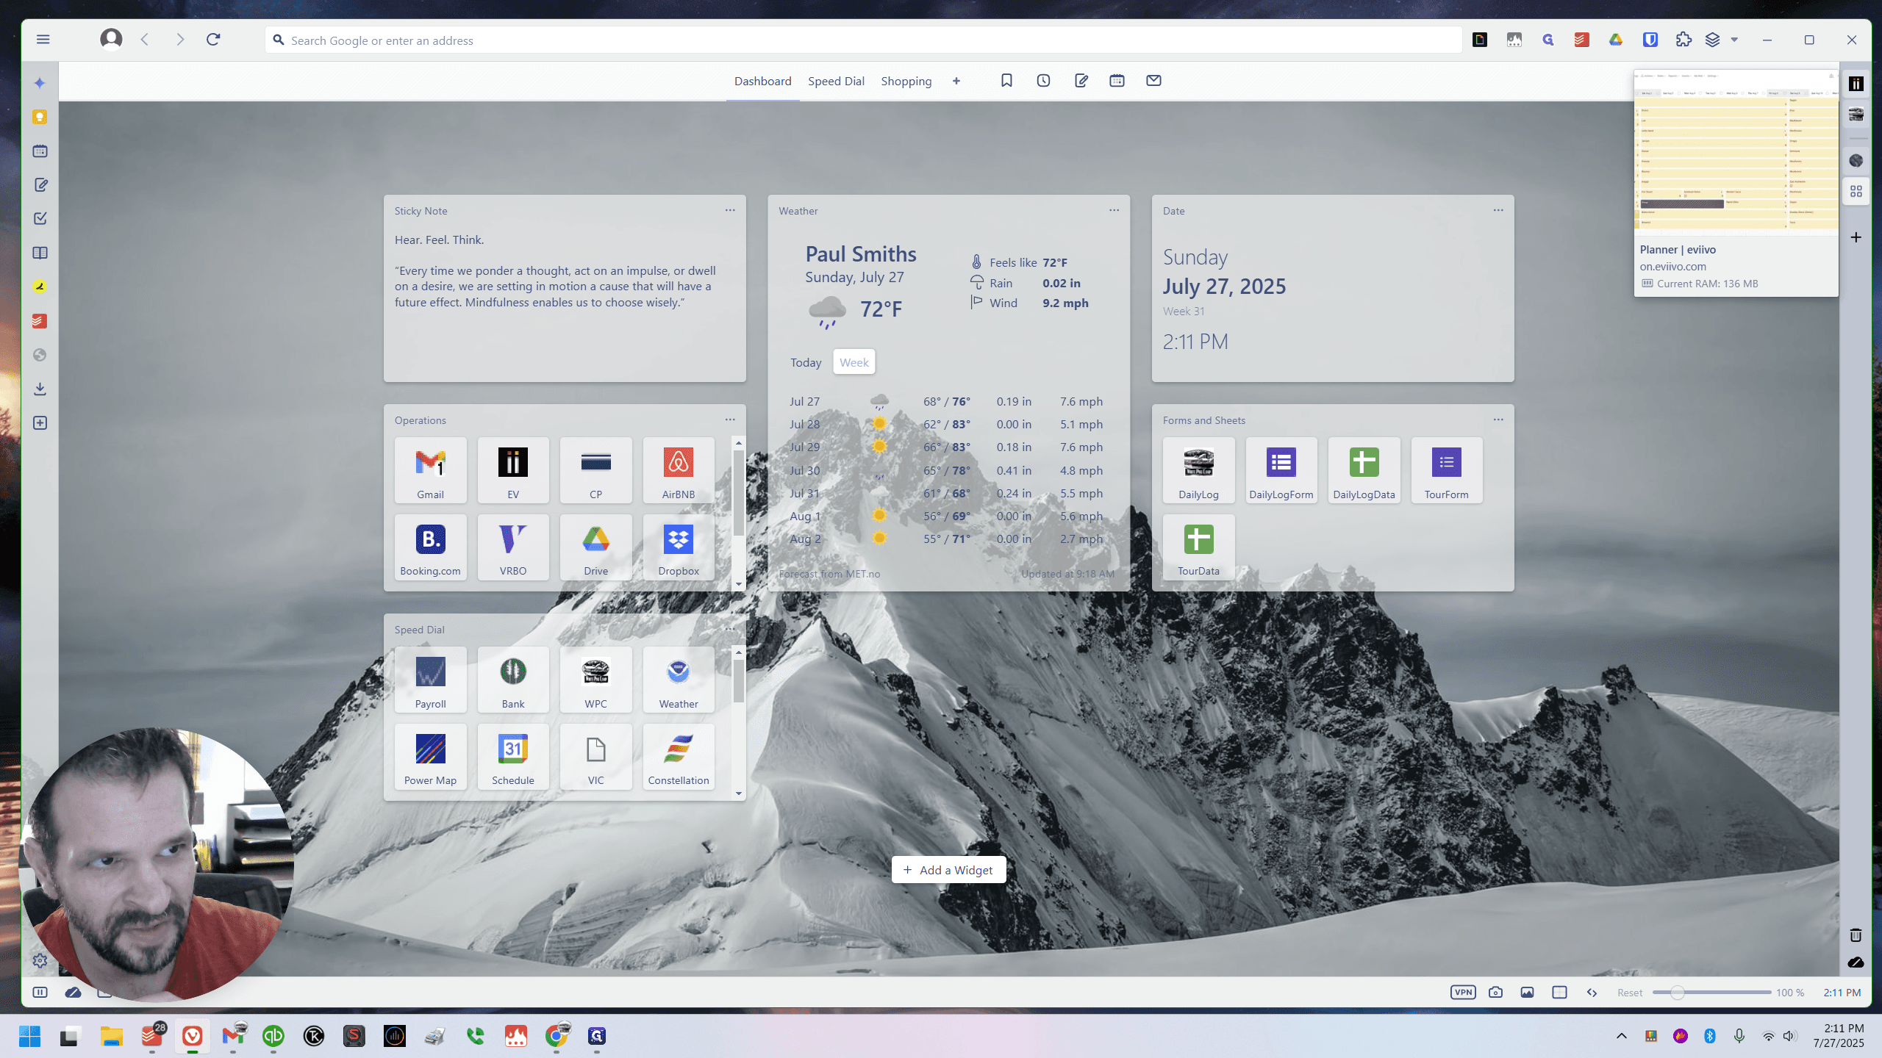Open the Schedule calendar tile

(x=513, y=757)
